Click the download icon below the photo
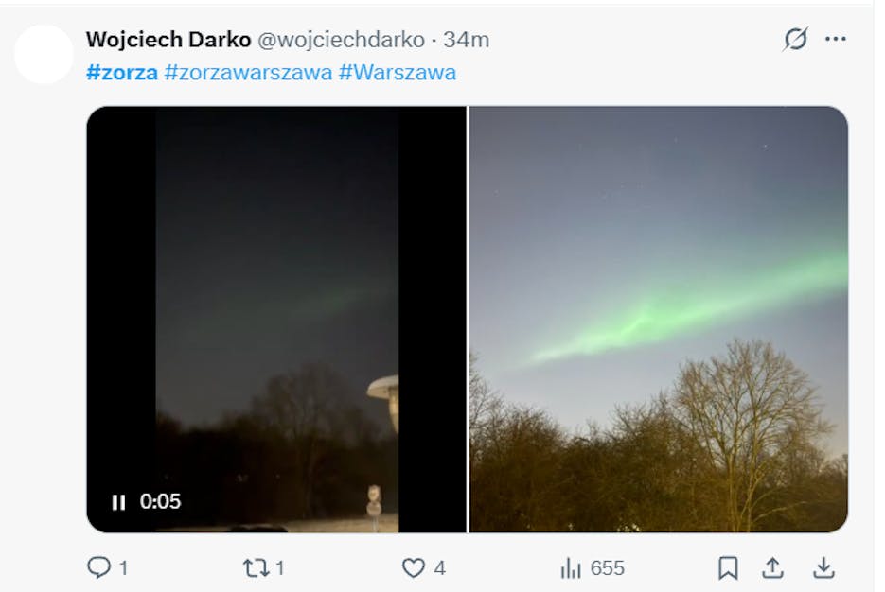 (x=824, y=567)
